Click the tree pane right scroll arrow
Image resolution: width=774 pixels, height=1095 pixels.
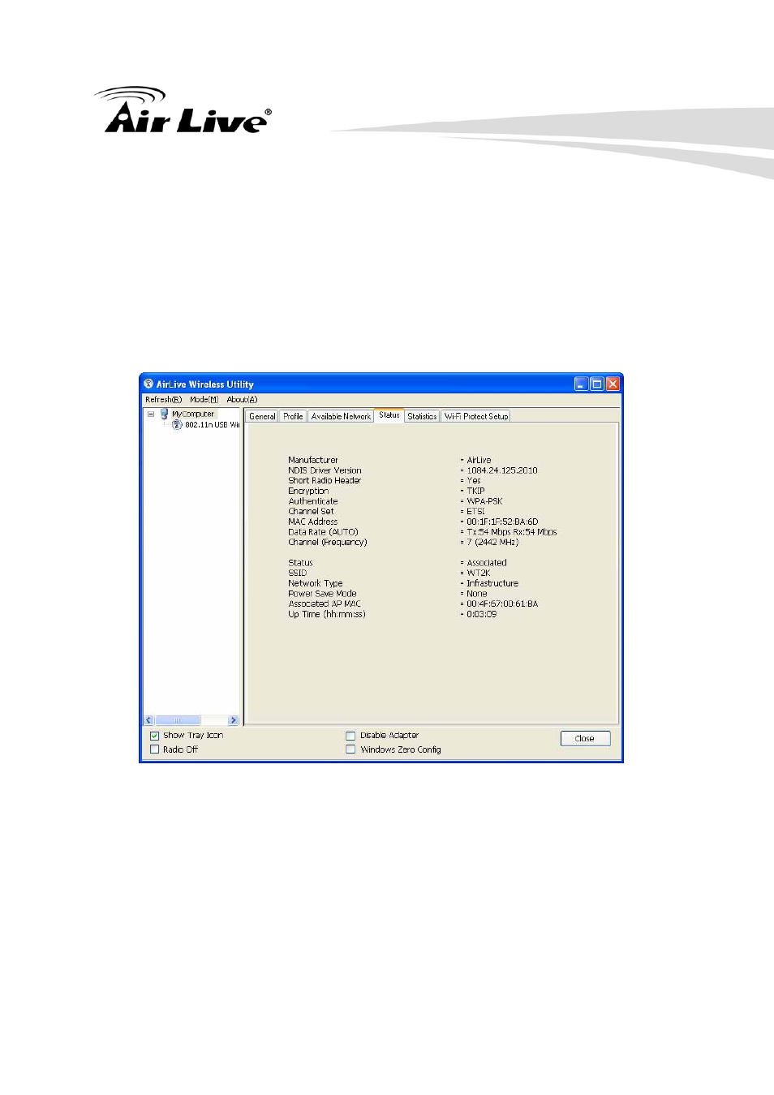pos(233,720)
